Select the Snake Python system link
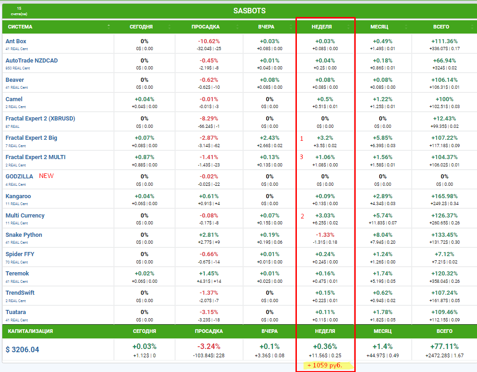This screenshot has width=477, height=372. (x=24, y=235)
